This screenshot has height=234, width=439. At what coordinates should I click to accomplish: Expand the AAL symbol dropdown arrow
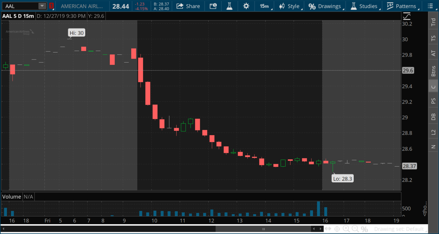(x=42, y=6)
